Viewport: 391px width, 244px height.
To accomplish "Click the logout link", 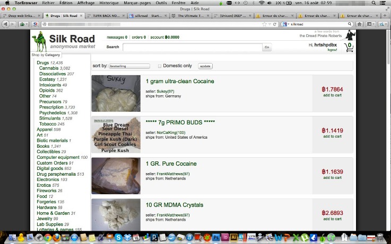I will 332,50.
